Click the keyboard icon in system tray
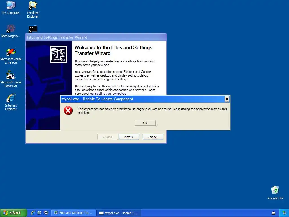Image resolution: width=289 pixels, height=217 pixels. (x=274, y=213)
